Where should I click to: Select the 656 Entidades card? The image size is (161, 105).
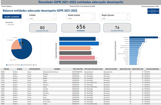(x=81, y=28)
